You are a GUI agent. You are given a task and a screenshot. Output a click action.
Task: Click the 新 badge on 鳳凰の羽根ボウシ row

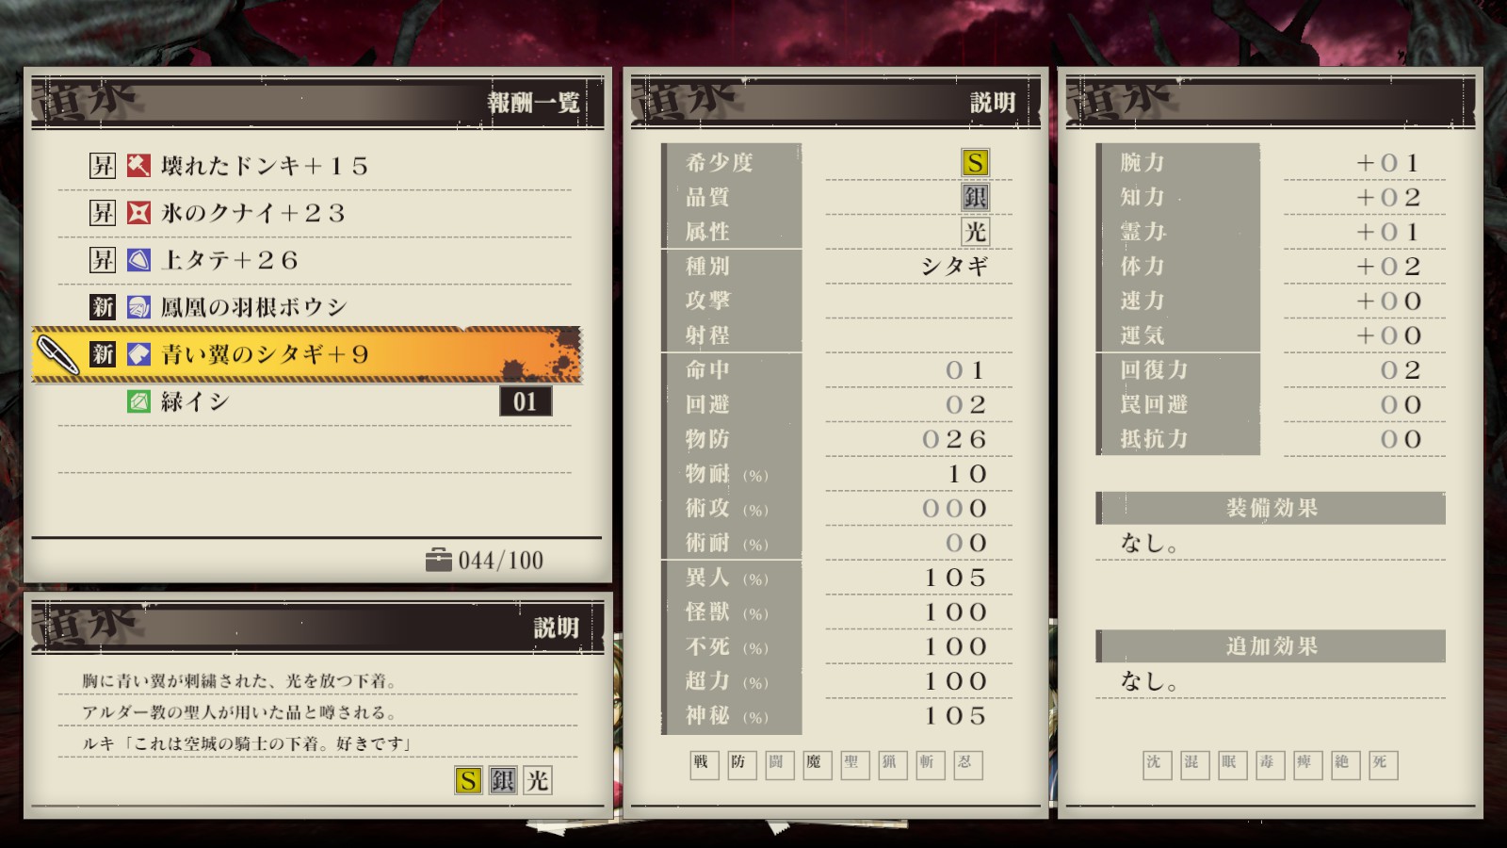point(102,307)
